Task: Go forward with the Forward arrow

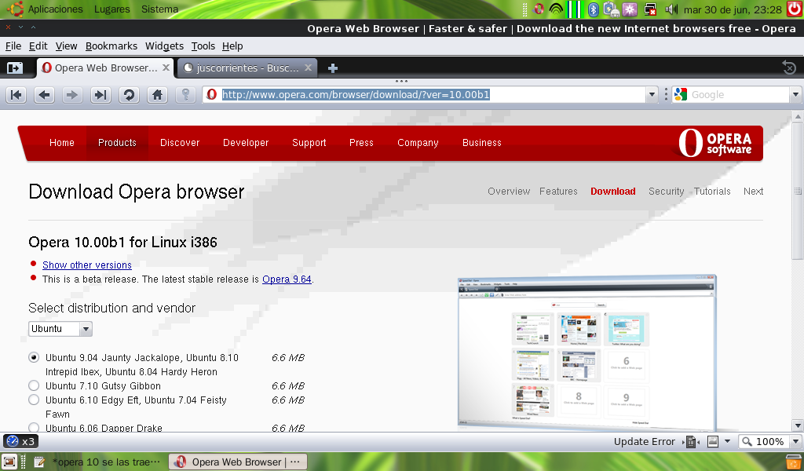Action: (x=72, y=95)
